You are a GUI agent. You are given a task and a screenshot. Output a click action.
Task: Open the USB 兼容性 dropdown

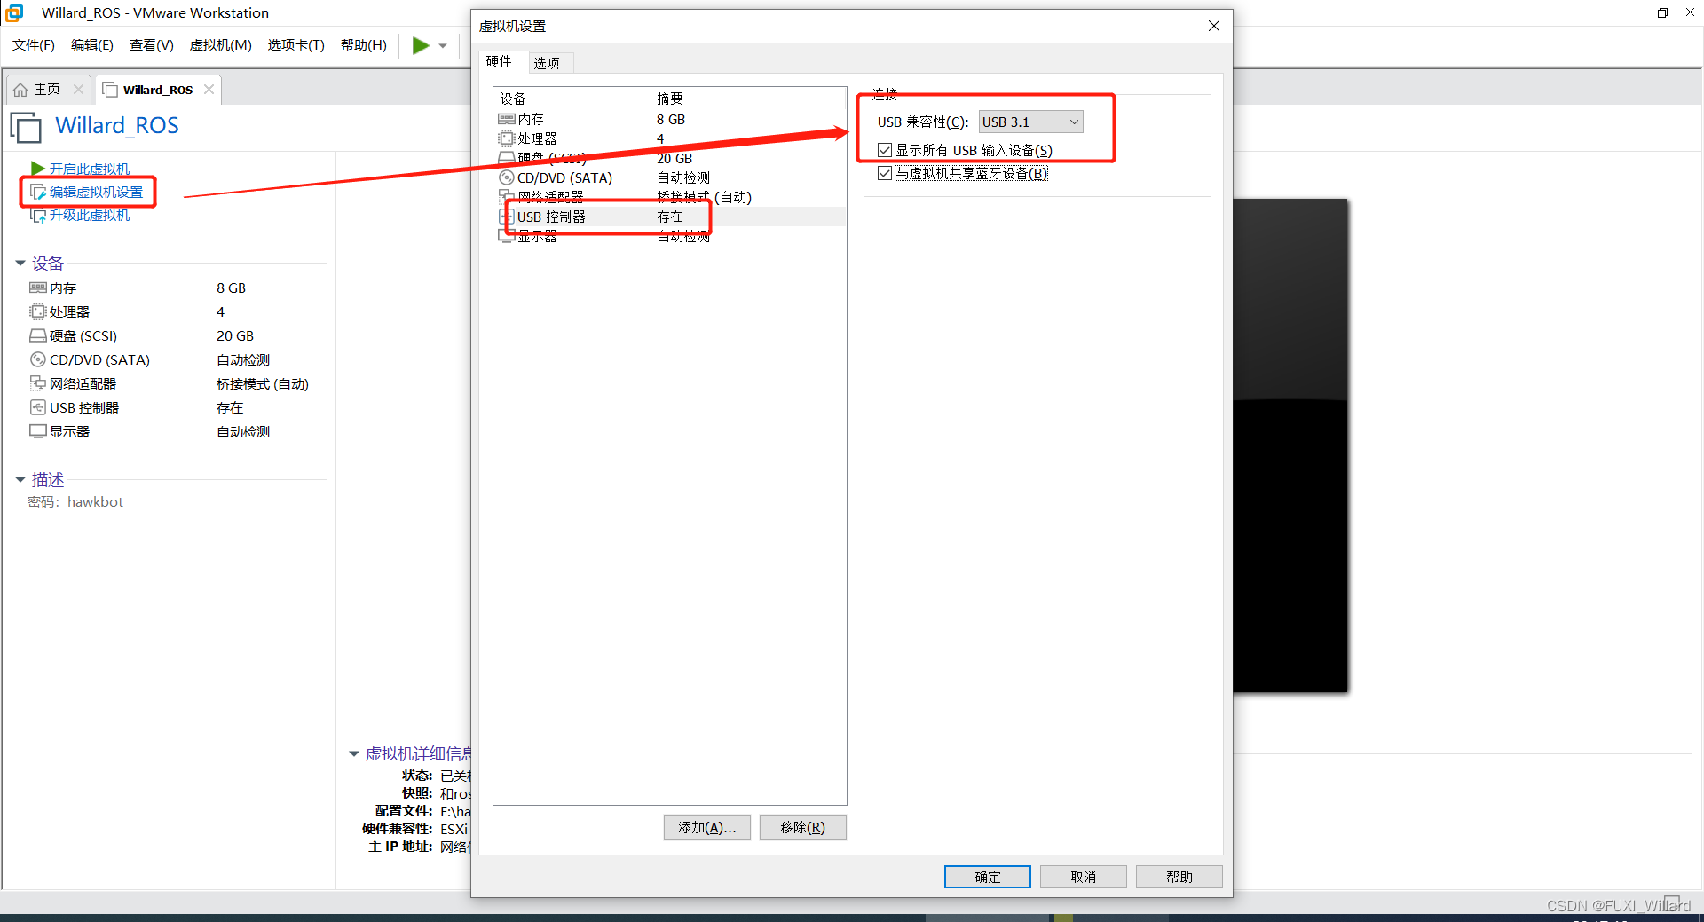[1030, 122]
